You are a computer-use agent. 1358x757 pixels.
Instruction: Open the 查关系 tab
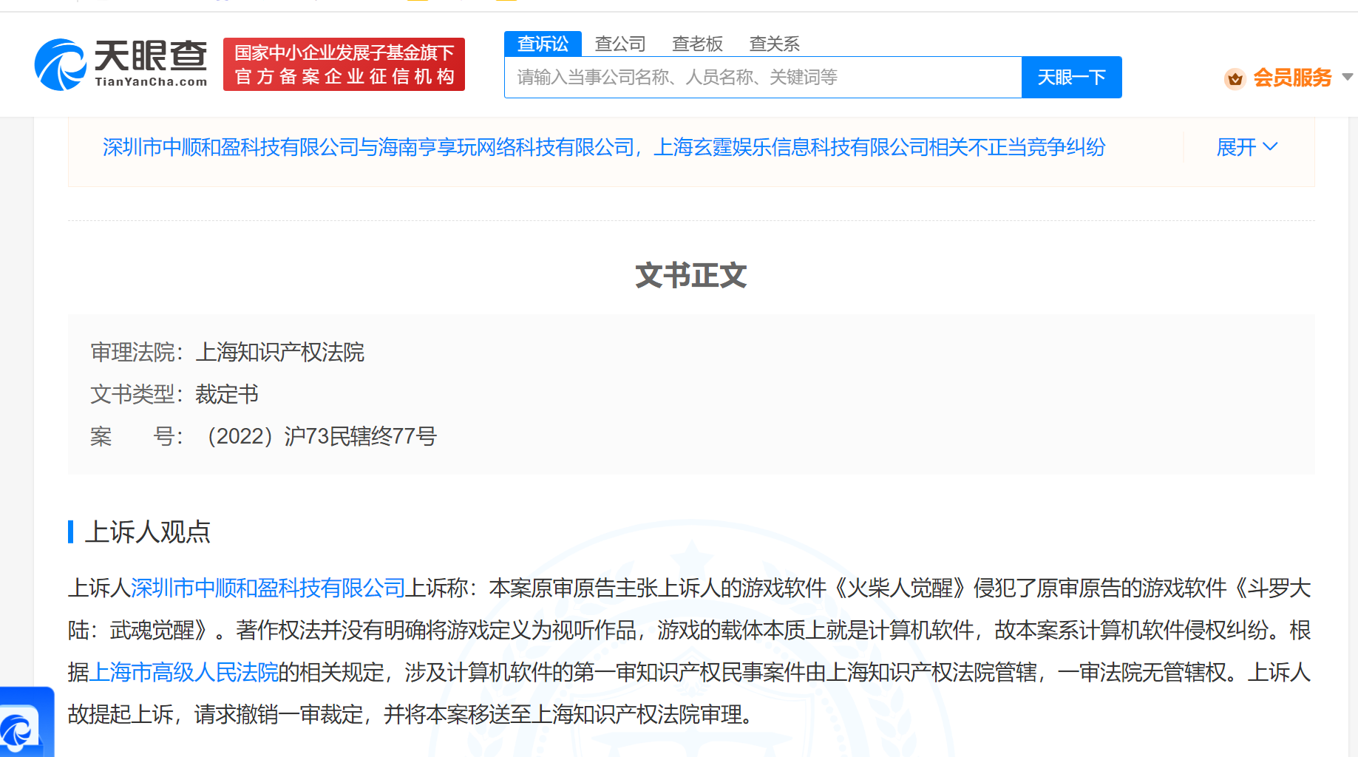(x=773, y=44)
